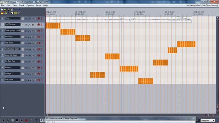Open the Measures time format dropdown
Image resolution: width=219 pixels, height=123 pixels.
click(x=208, y=121)
